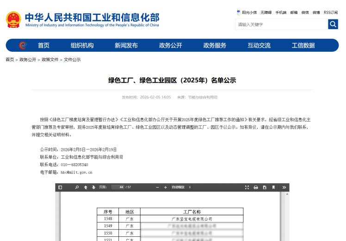Click the 政策文件 breadcrumb link
346x241 pixels.
point(50,60)
